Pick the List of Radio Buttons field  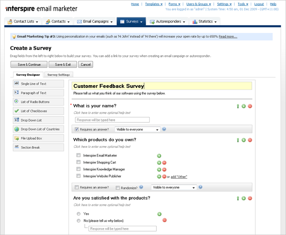(38, 102)
